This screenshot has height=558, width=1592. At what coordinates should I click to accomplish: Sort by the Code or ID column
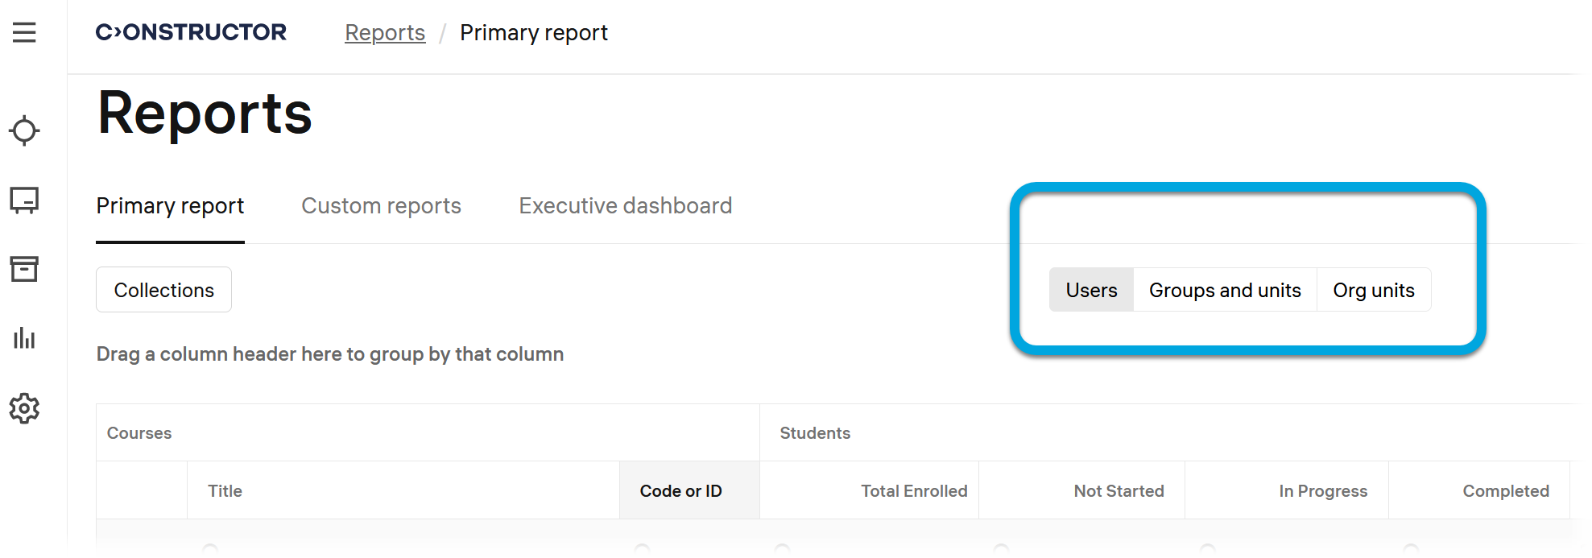tap(680, 491)
